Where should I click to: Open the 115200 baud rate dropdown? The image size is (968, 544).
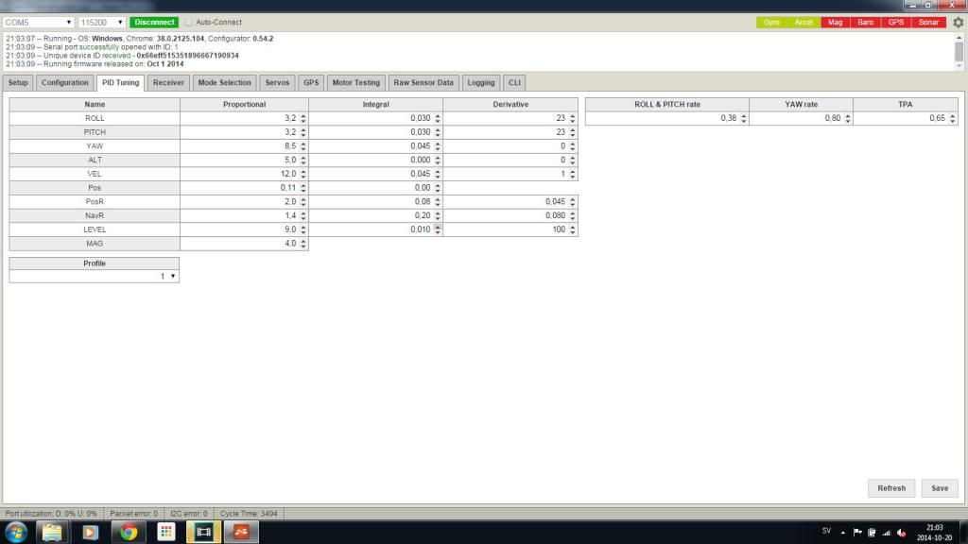pyautogui.click(x=102, y=23)
